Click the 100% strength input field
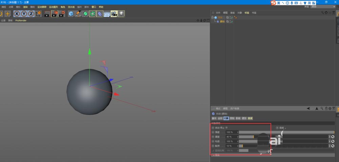This screenshot has width=339, height=162. [231, 132]
